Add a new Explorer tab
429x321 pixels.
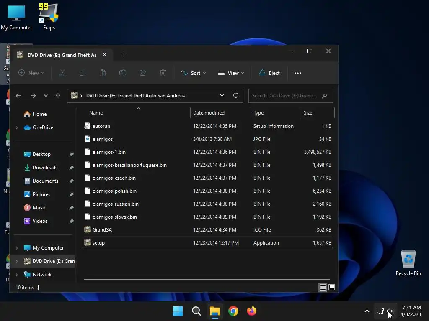click(x=124, y=55)
